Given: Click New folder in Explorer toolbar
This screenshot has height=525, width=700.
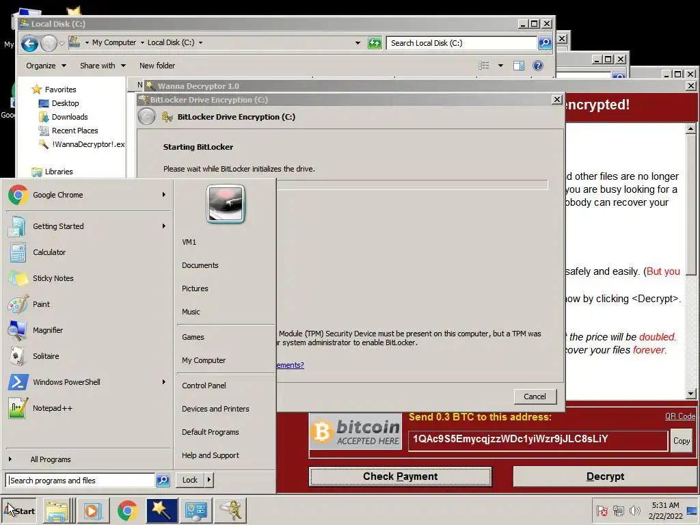Looking at the screenshot, I should [157, 66].
